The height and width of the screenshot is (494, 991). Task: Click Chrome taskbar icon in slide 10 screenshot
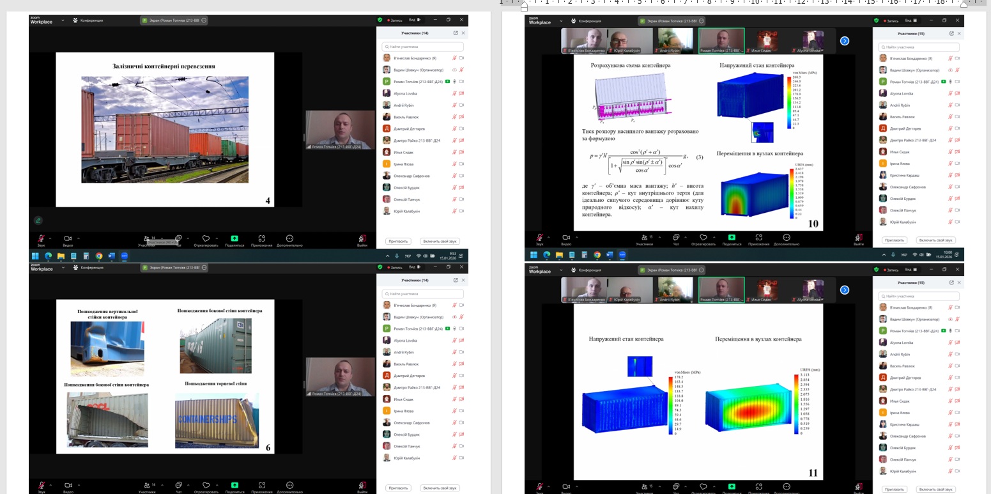pos(597,254)
